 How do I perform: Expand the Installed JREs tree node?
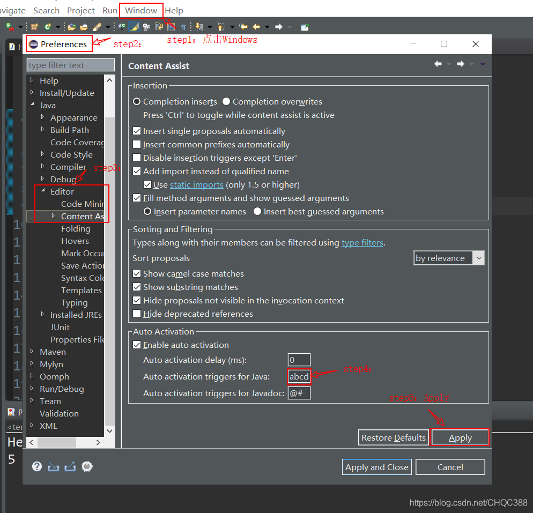coord(42,314)
